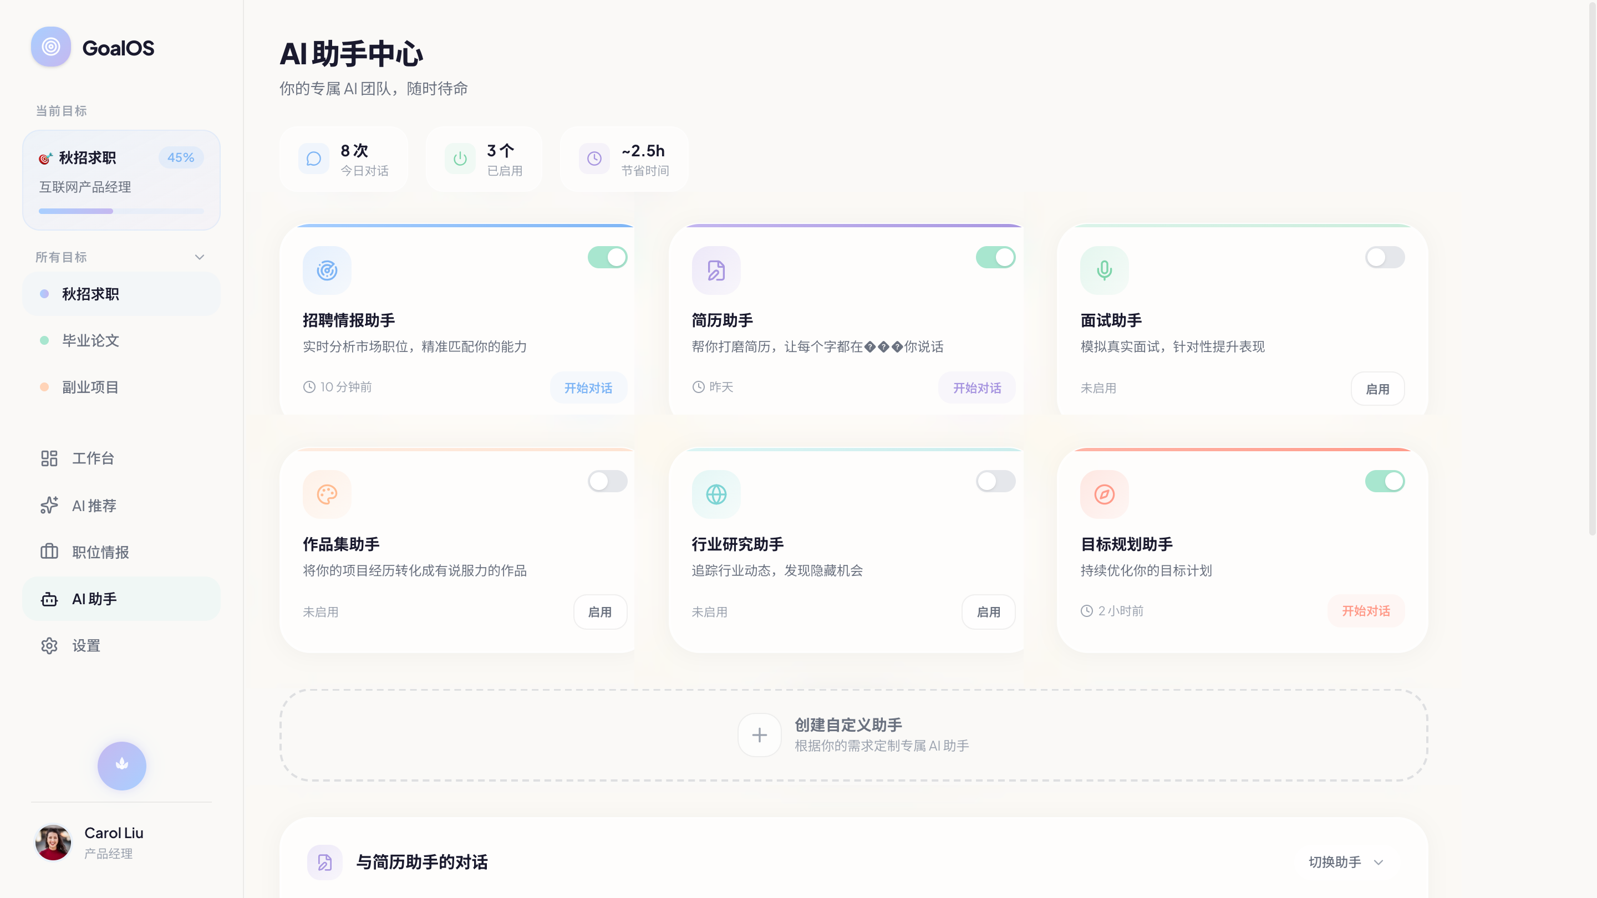Image resolution: width=1597 pixels, height=898 pixels.
Task: Open 设置 page
Action: point(121,645)
